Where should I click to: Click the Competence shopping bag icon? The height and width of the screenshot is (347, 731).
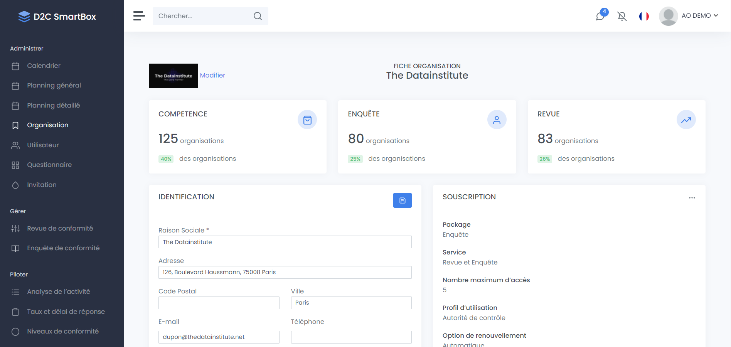307,120
